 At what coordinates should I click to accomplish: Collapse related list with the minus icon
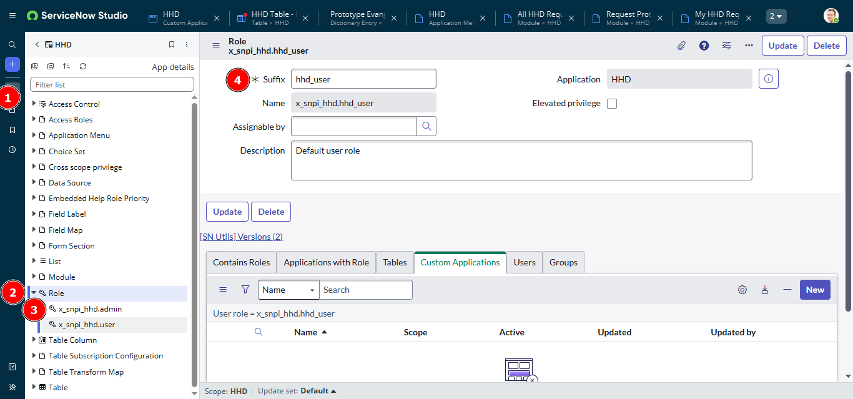[787, 290]
